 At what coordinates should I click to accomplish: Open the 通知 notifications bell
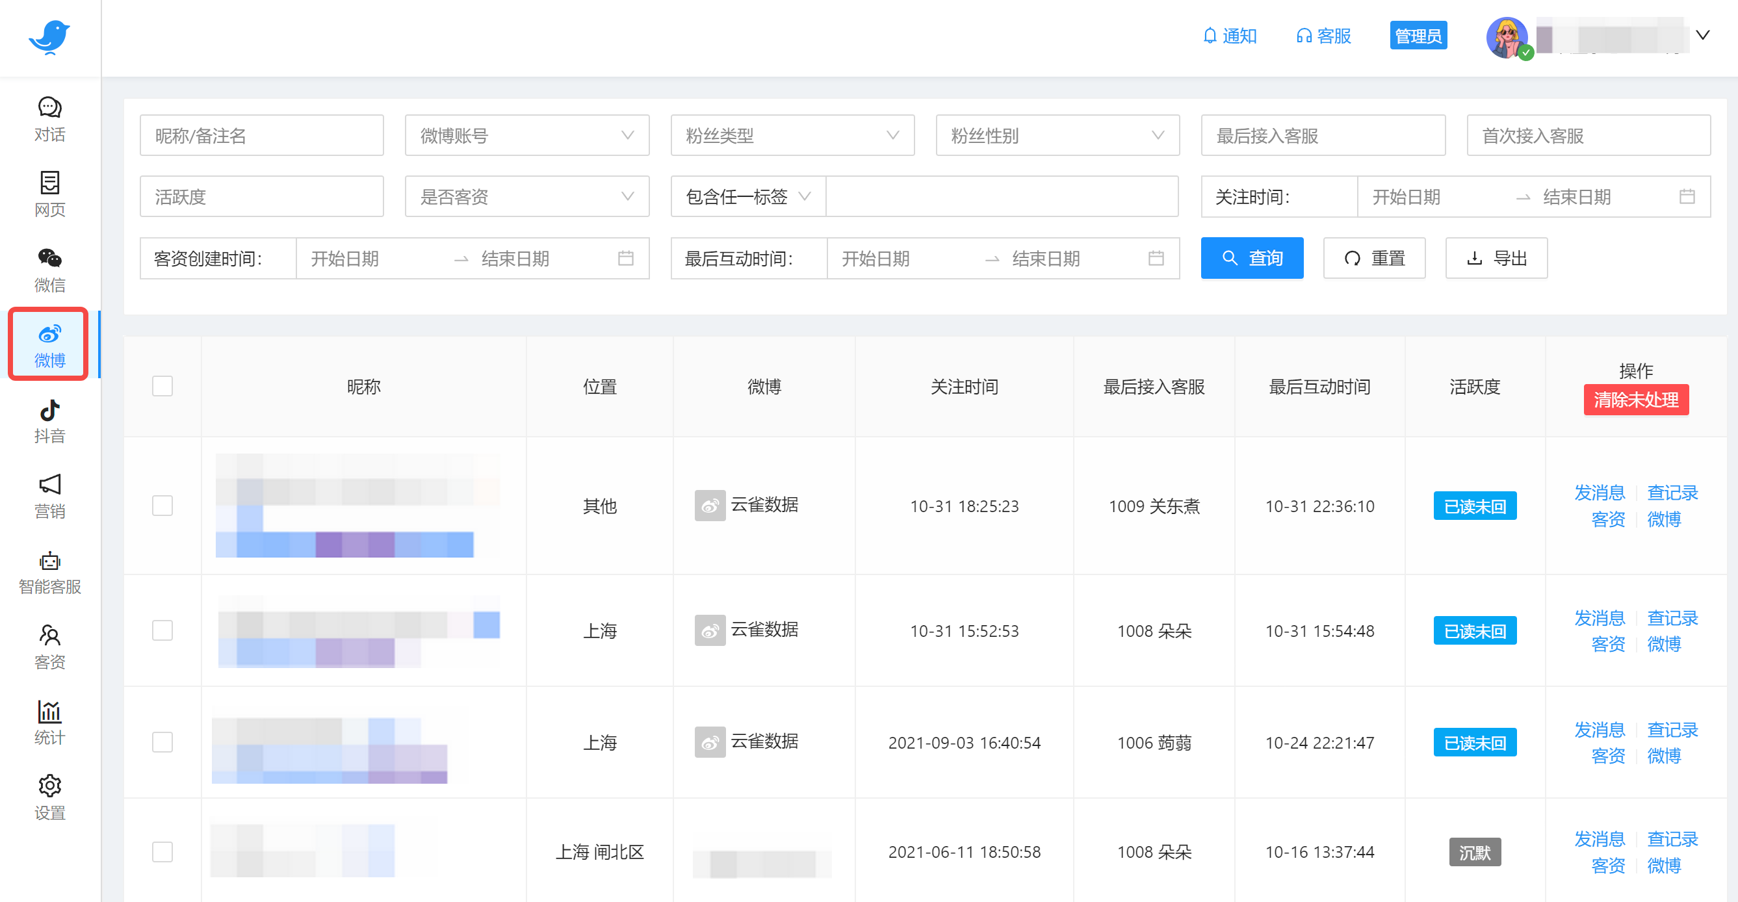[1229, 36]
